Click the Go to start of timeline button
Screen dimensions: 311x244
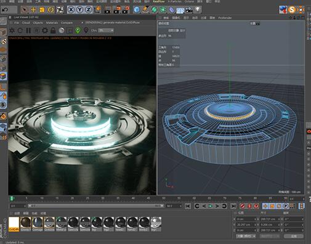pyautogui.click(x=188, y=206)
